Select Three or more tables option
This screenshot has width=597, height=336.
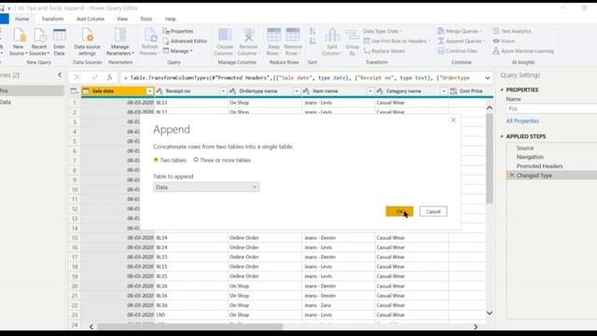[222, 161]
